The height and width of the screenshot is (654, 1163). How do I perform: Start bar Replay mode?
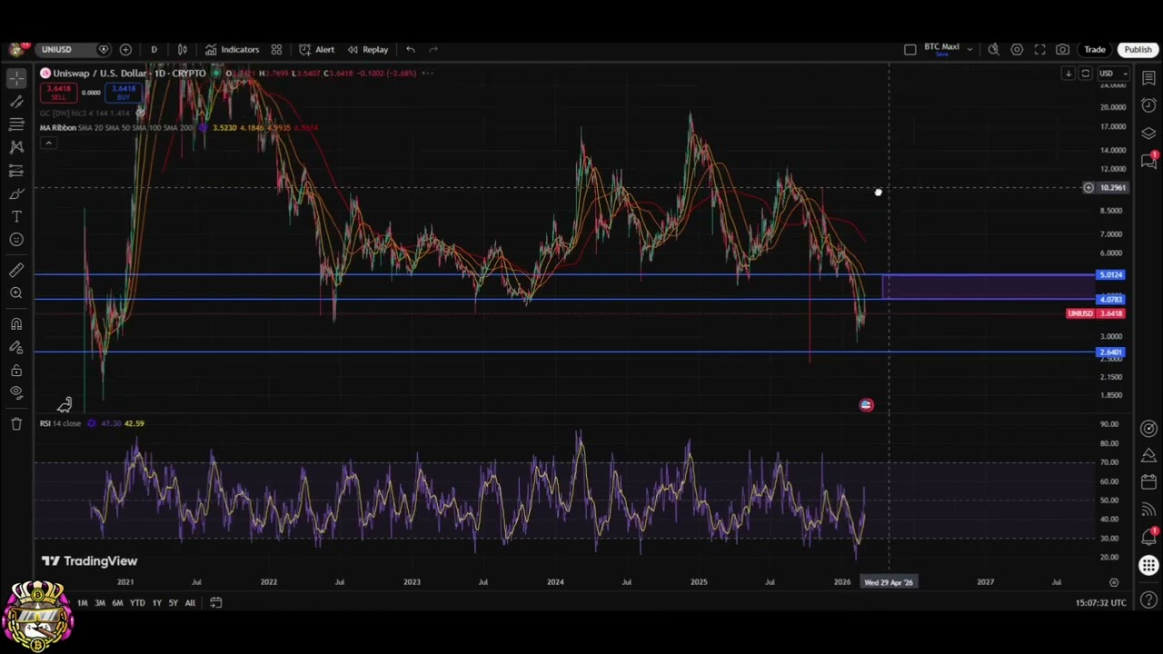[x=367, y=49]
